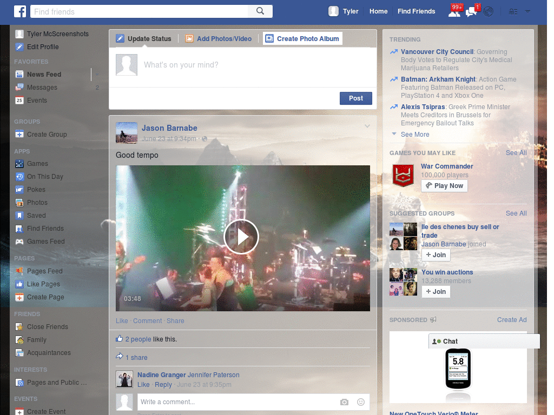Expand See More trending topics
This screenshot has height=415, width=554.
point(415,135)
